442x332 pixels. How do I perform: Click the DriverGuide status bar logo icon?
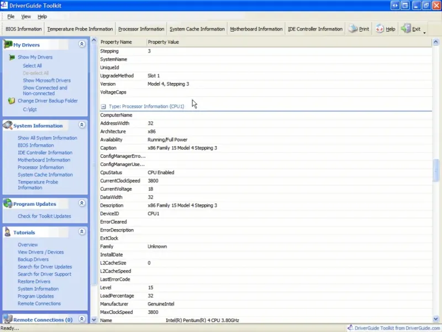pos(350,328)
